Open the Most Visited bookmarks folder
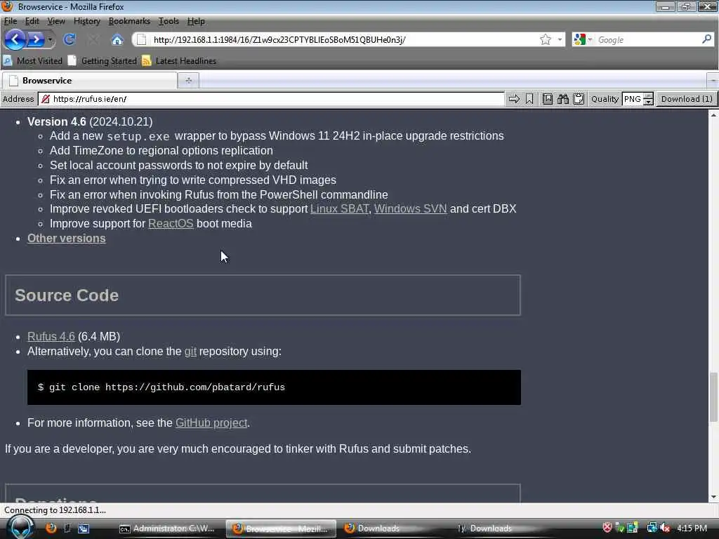This screenshot has width=719, height=539. tap(32, 60)
